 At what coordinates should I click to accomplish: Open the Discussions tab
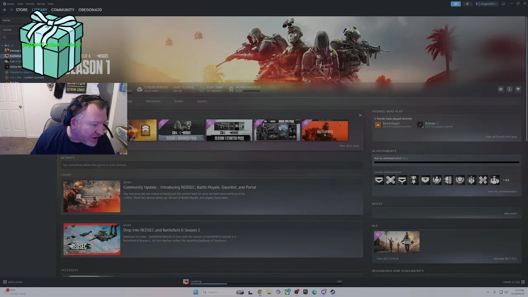[153, 101]
